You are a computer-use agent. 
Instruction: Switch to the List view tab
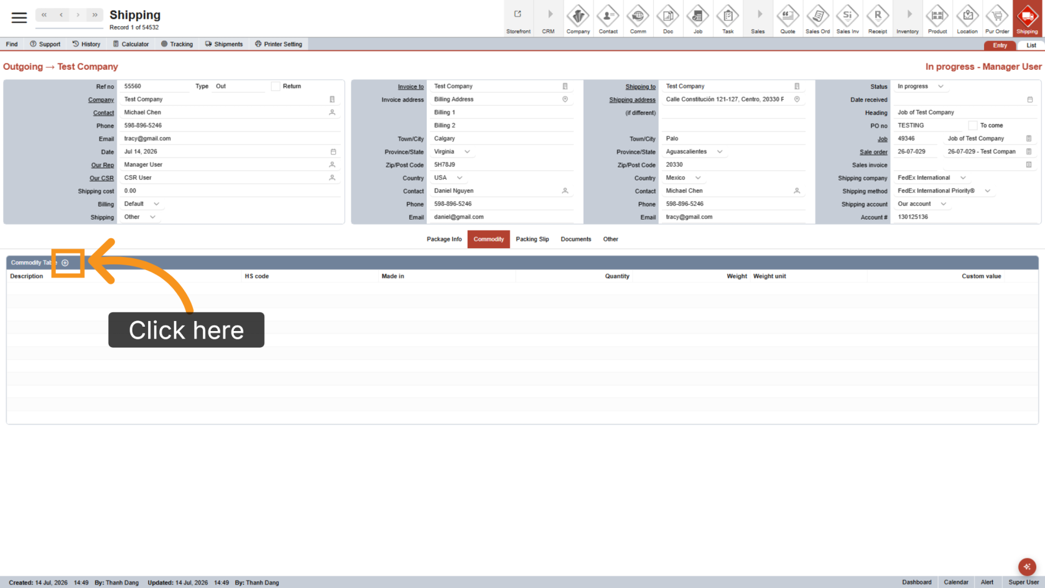point(1031,45)
